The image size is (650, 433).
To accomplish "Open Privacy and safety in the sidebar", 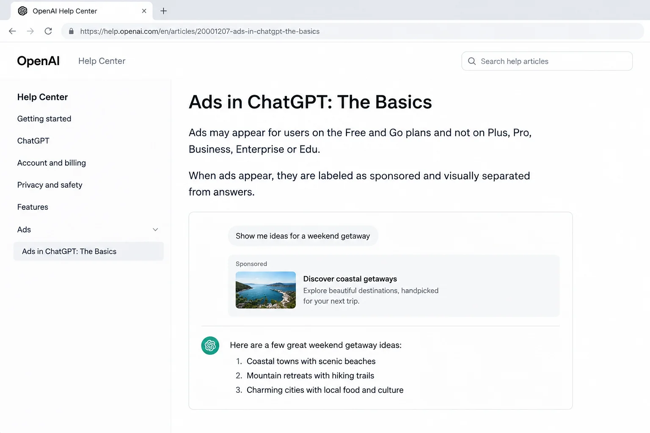I will [x=50, y=185].
